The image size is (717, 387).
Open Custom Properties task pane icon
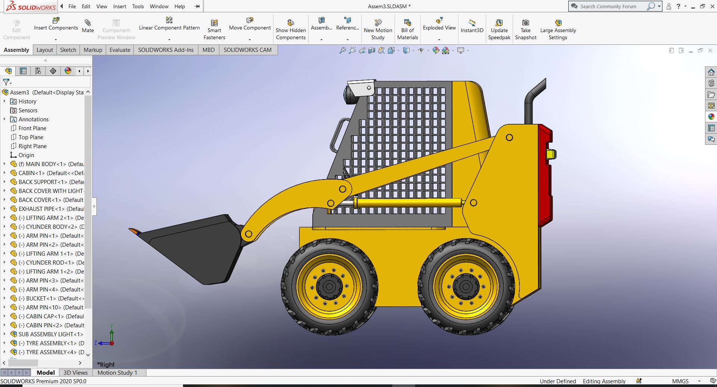(711, 128)
